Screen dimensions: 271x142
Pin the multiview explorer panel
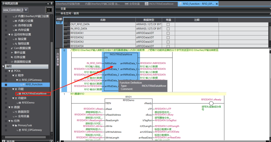51,3
